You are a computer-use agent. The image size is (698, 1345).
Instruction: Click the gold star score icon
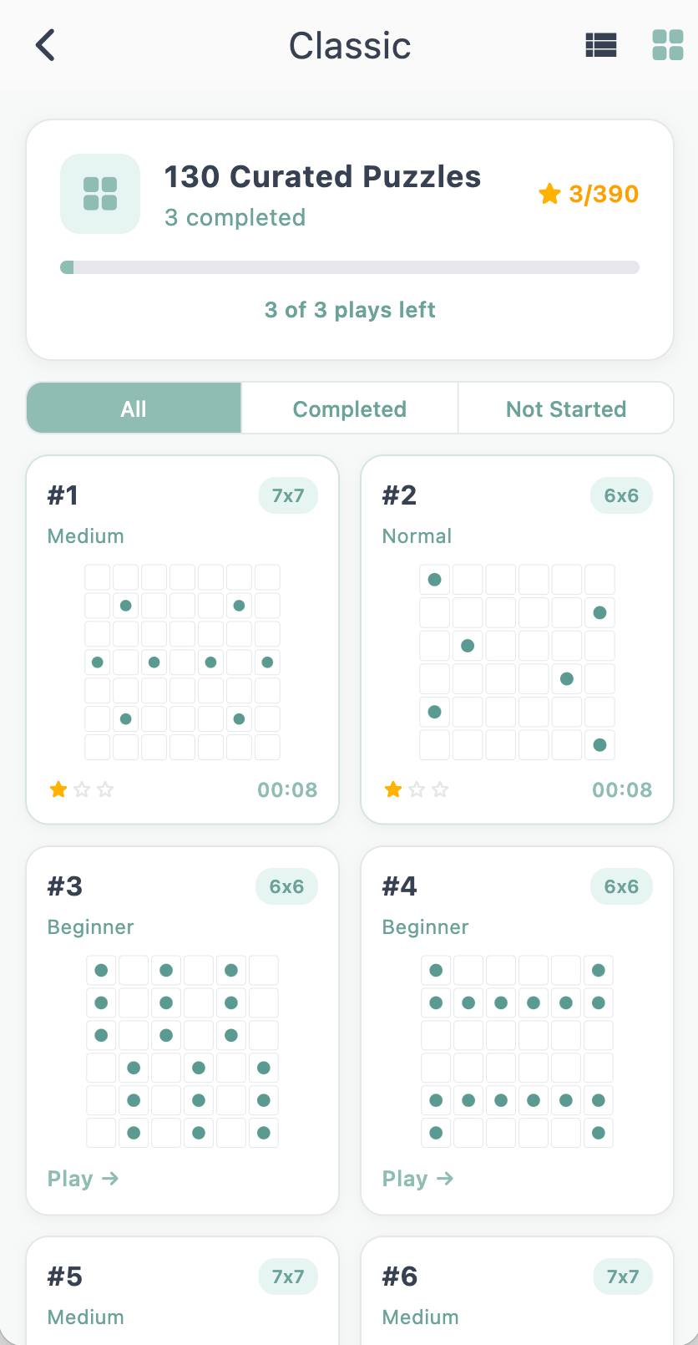tap(549, 194)
